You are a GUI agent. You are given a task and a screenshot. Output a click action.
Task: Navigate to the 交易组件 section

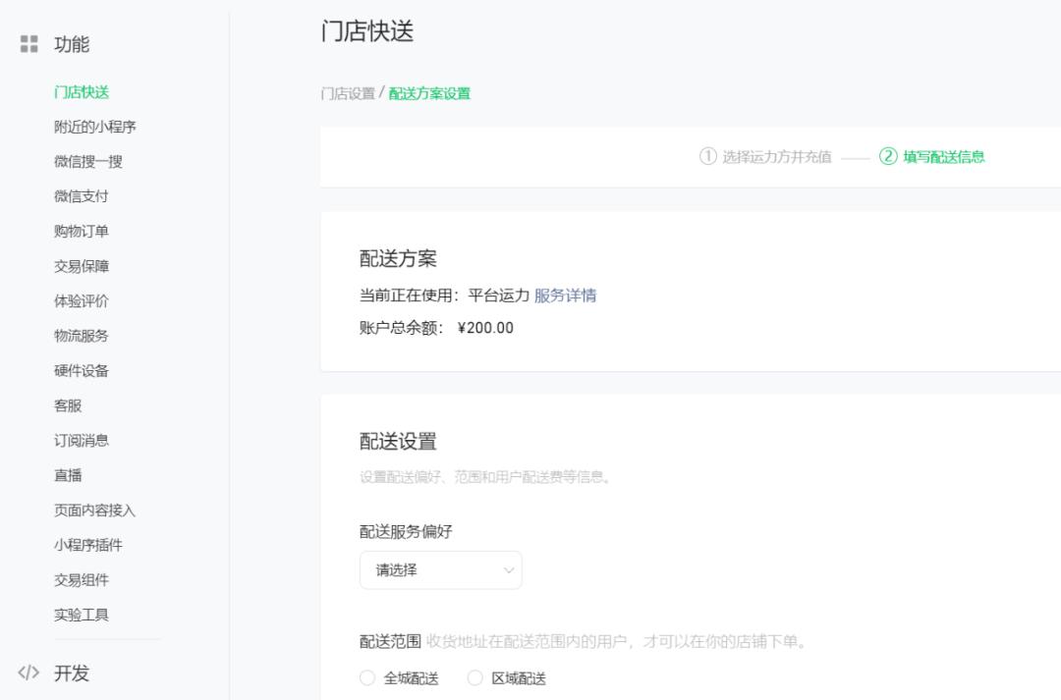click(81, 580)
